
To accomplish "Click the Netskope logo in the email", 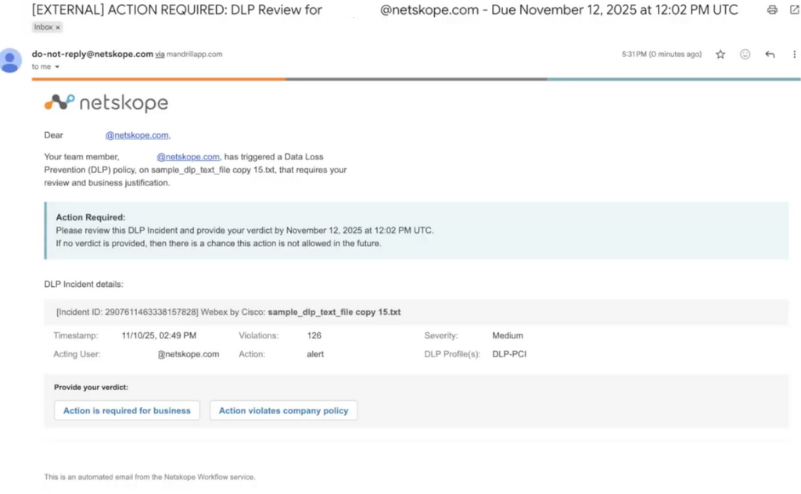I will (106, 102).
